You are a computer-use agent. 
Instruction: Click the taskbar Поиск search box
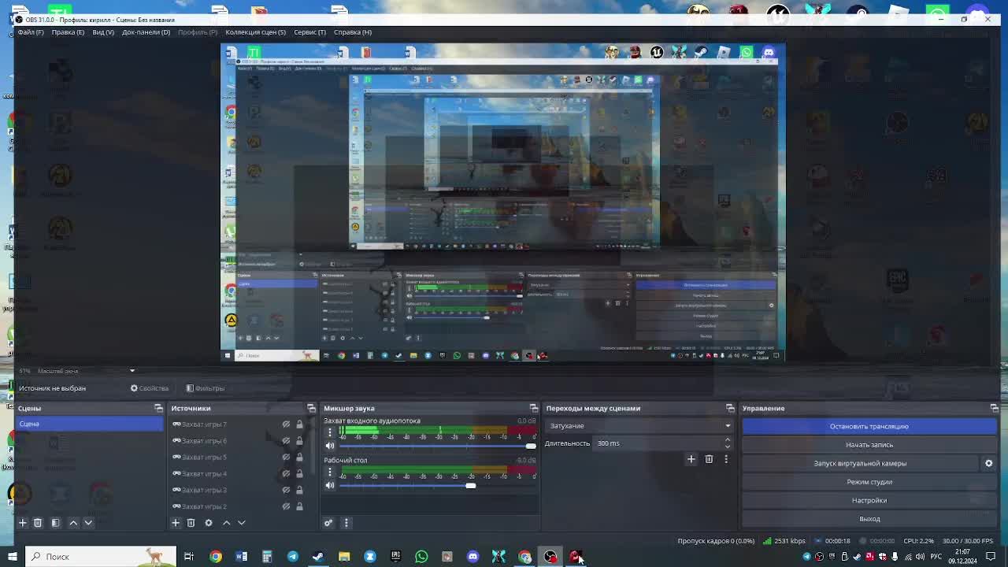coord(101,557)
